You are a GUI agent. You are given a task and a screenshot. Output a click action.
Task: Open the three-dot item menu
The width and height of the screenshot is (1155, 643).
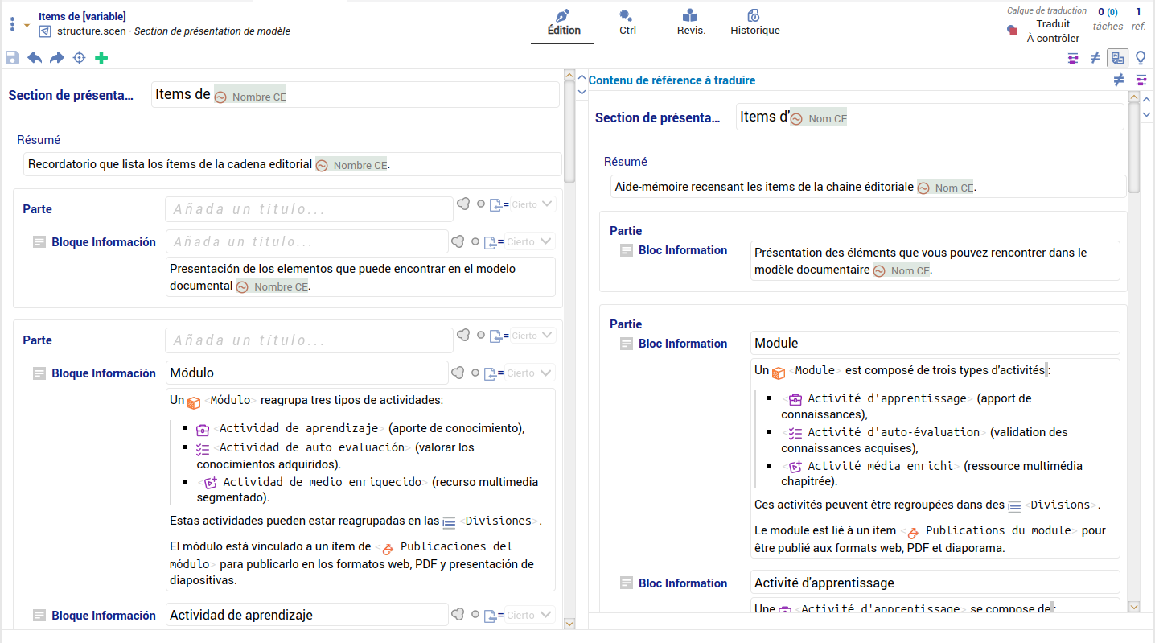pyautogui.click(x=12, y=24)
